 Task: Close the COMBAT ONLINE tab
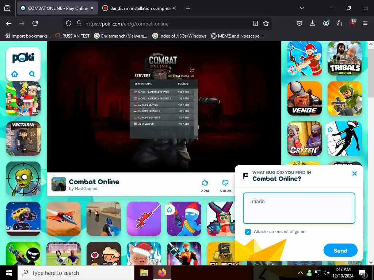92,8
